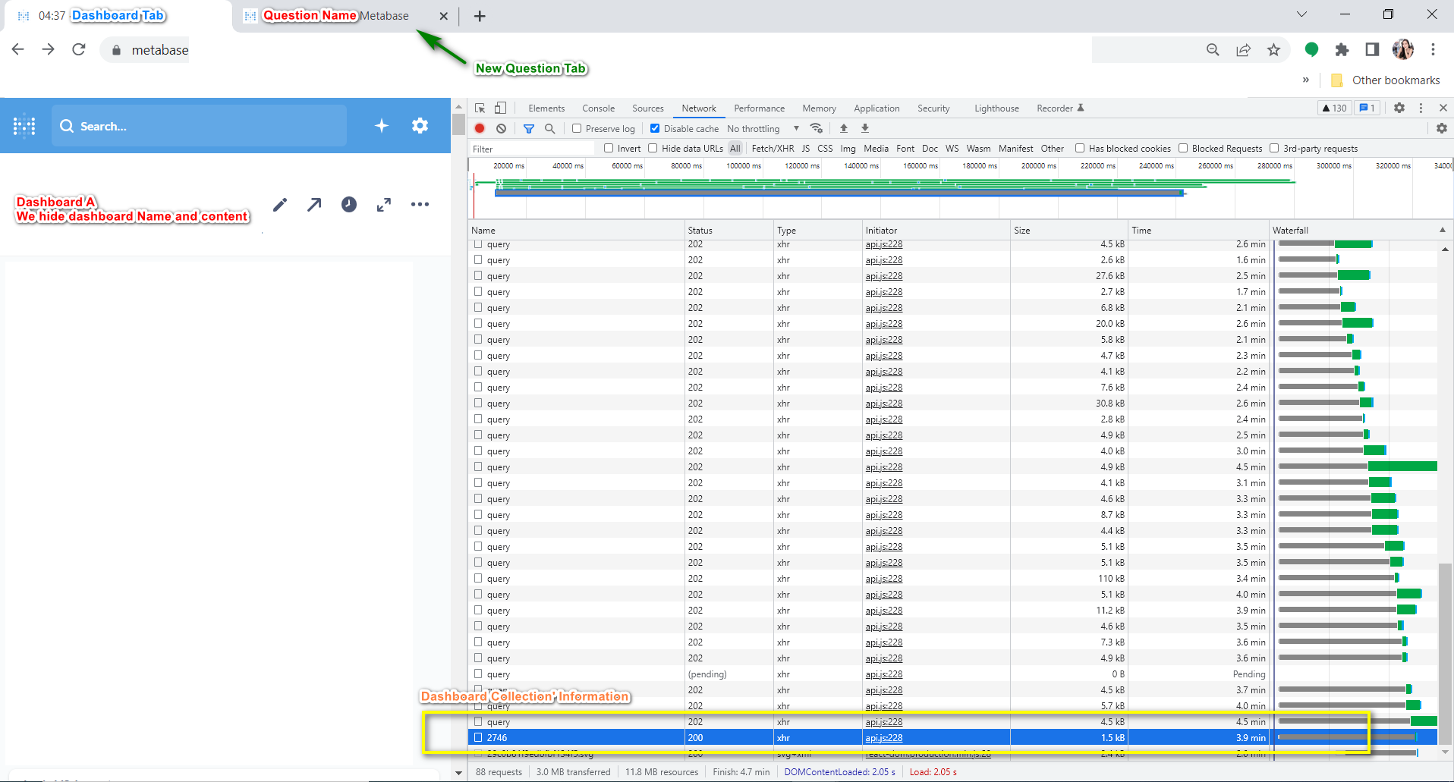This screenshot has width=1454, height=782.
Task: Select the pencil edit icon on Dashboard A
Action: point(279,204)
